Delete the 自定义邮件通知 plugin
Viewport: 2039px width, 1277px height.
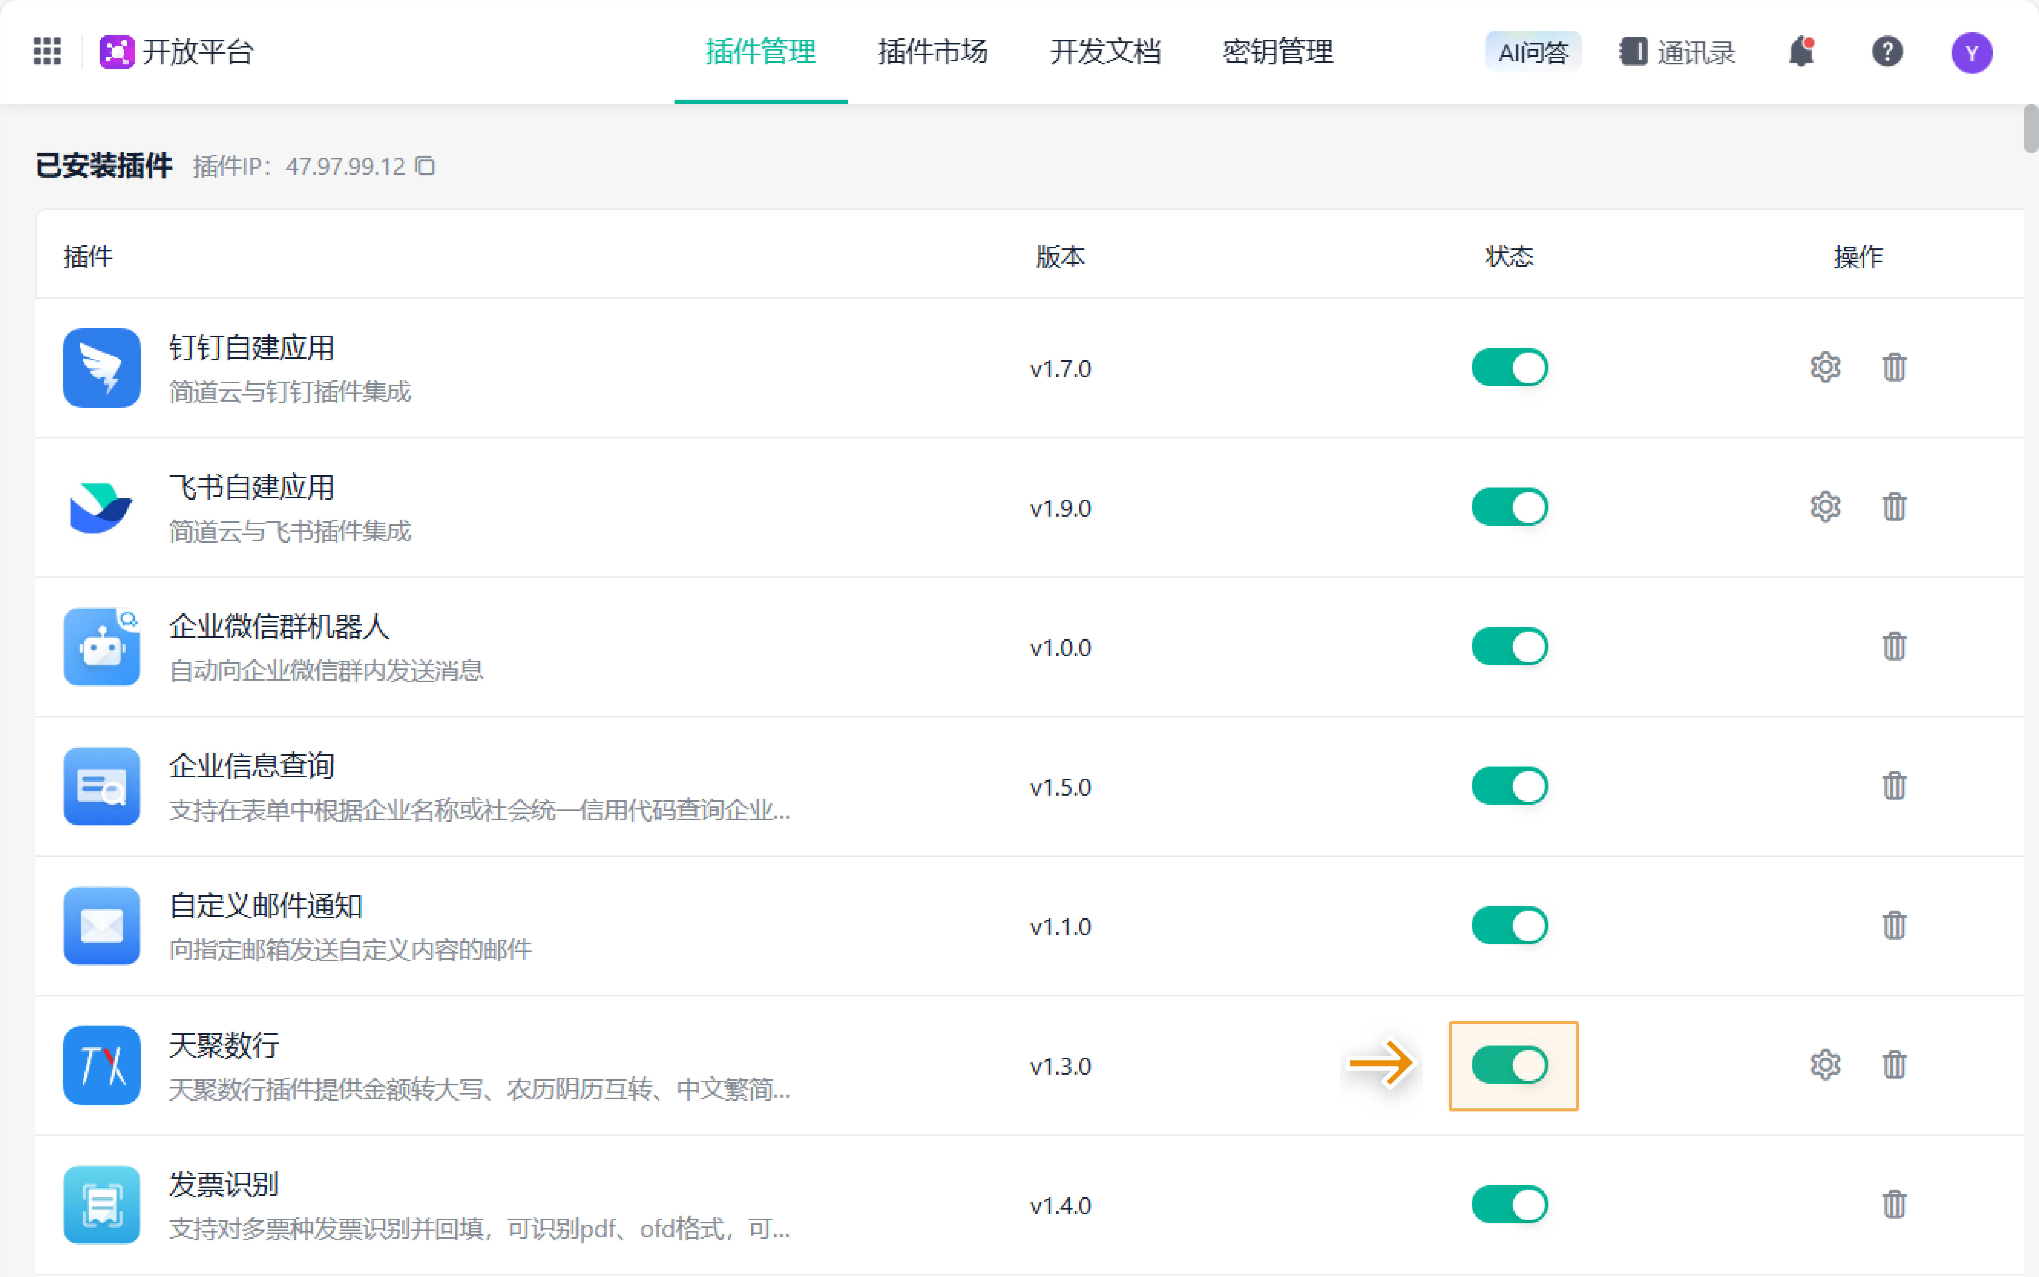(1894, 925)
